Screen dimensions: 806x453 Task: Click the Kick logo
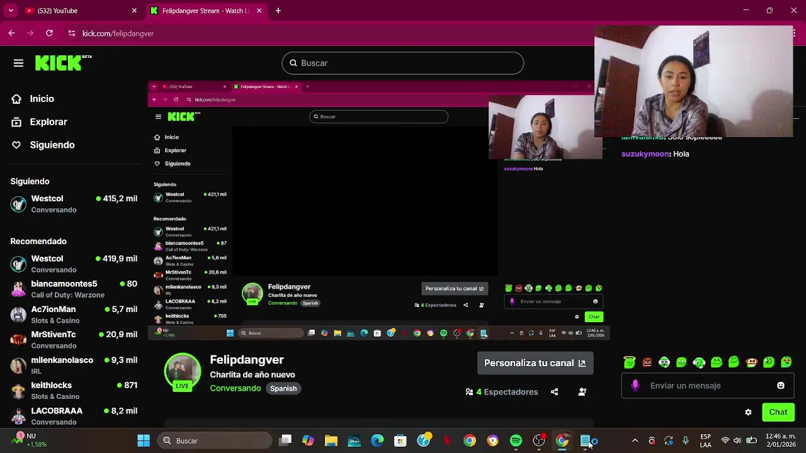tap(63, 63)
